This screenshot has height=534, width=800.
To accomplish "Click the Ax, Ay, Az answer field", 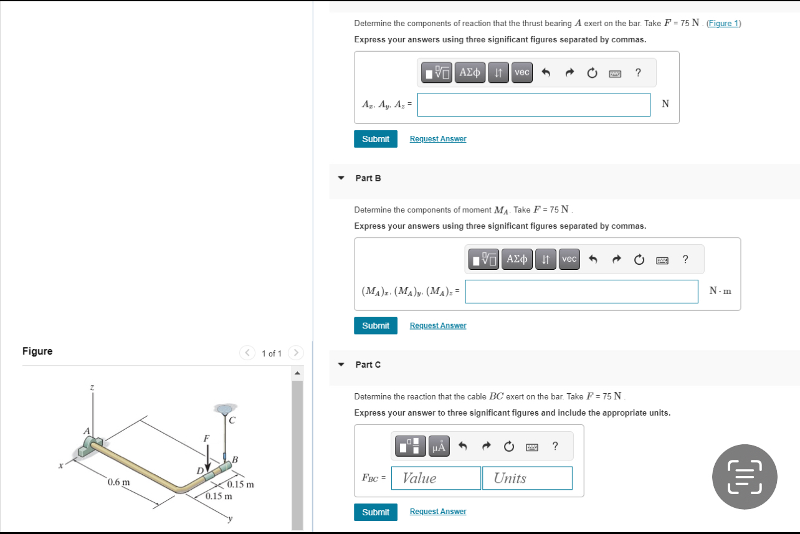I will coord(533,104).
